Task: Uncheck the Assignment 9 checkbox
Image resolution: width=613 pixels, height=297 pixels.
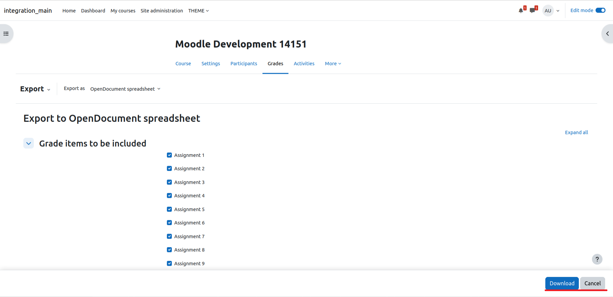Action: click(169, 263)
